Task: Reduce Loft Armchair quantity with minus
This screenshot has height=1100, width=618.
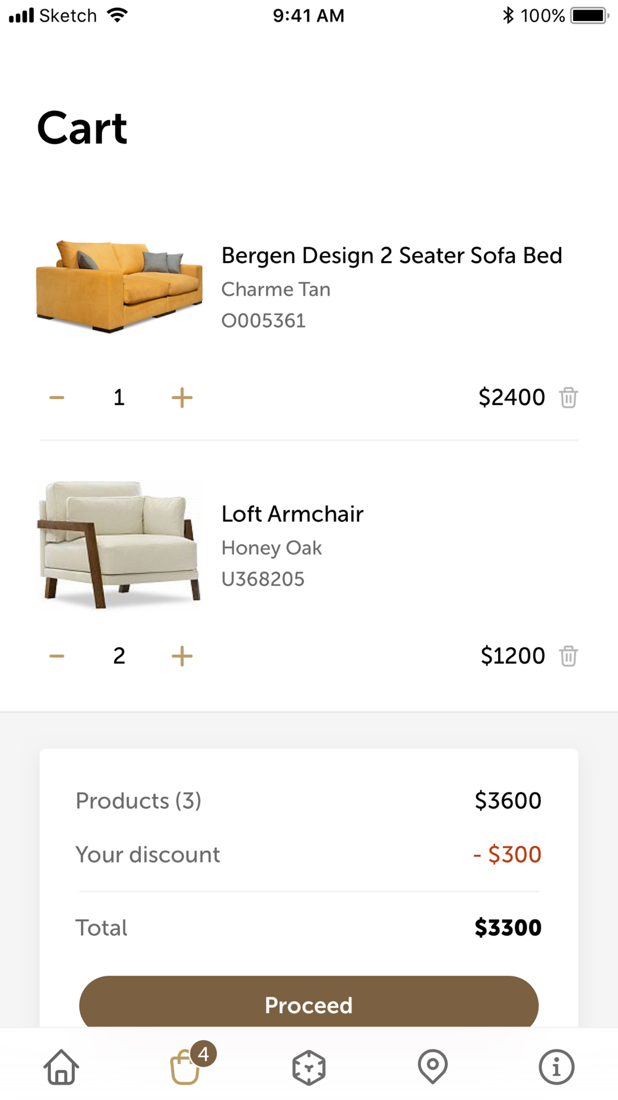Action: (57, 656)
